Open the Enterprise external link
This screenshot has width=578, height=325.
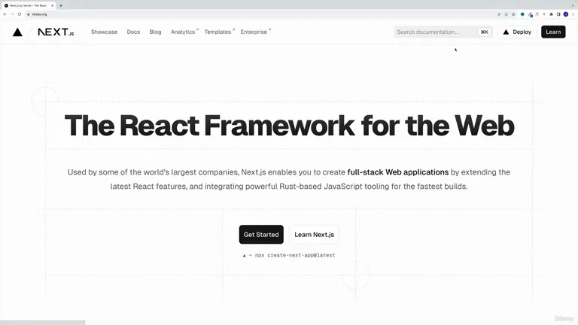[x=255, y=32]
